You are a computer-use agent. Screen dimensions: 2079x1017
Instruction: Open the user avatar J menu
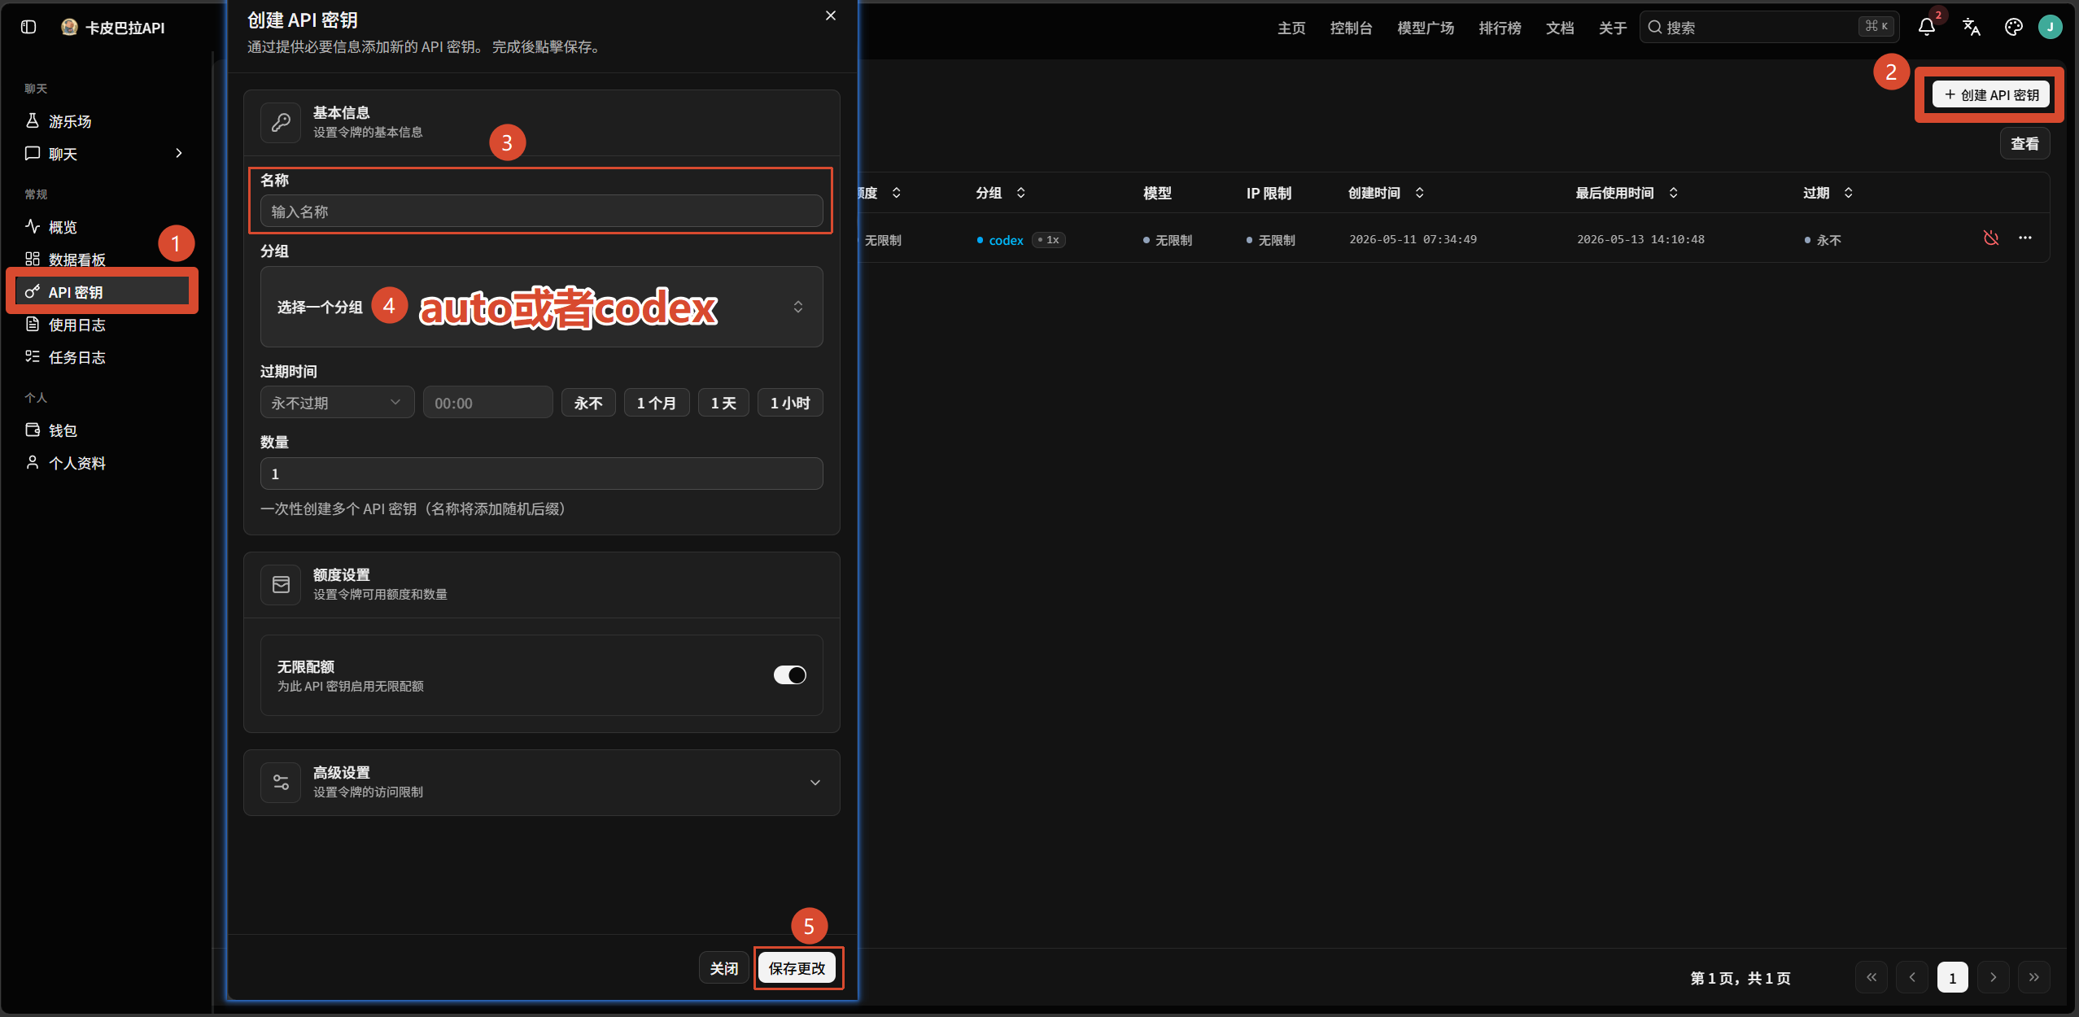pos(2050,27)
